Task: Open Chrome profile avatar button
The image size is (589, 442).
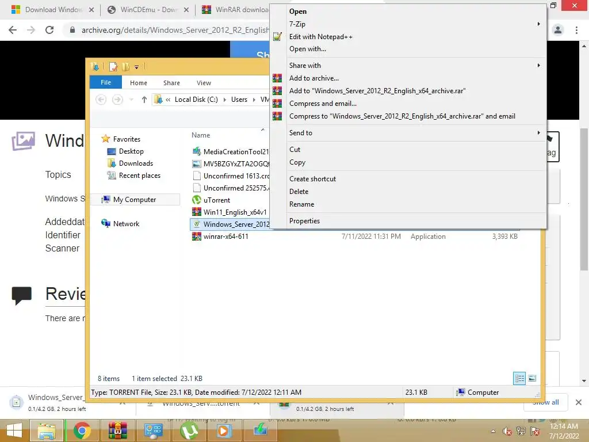Action: click(558, 30)
